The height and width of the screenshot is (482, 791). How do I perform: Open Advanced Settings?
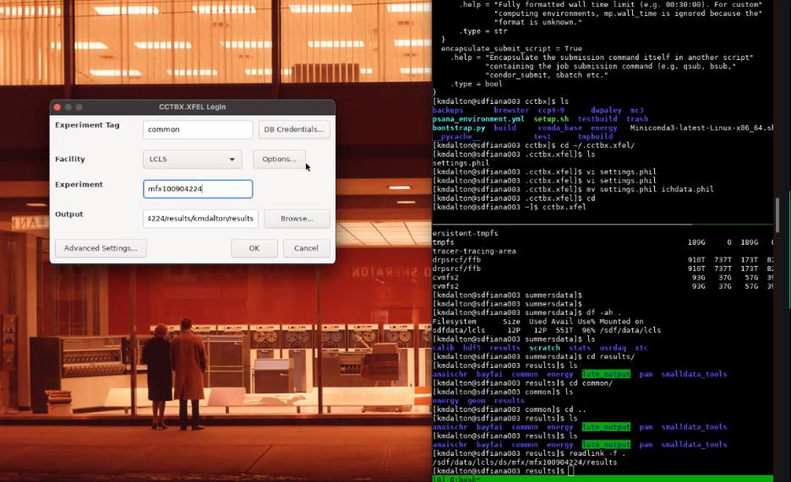pos(101,248)
